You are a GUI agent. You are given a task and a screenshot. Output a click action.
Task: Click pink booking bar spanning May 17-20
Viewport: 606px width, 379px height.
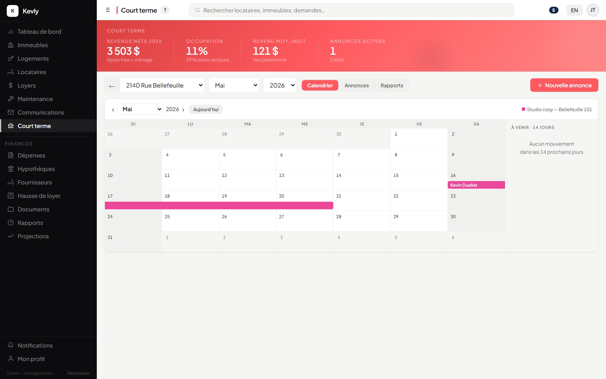pyautogui.click(x=219, y=206)
